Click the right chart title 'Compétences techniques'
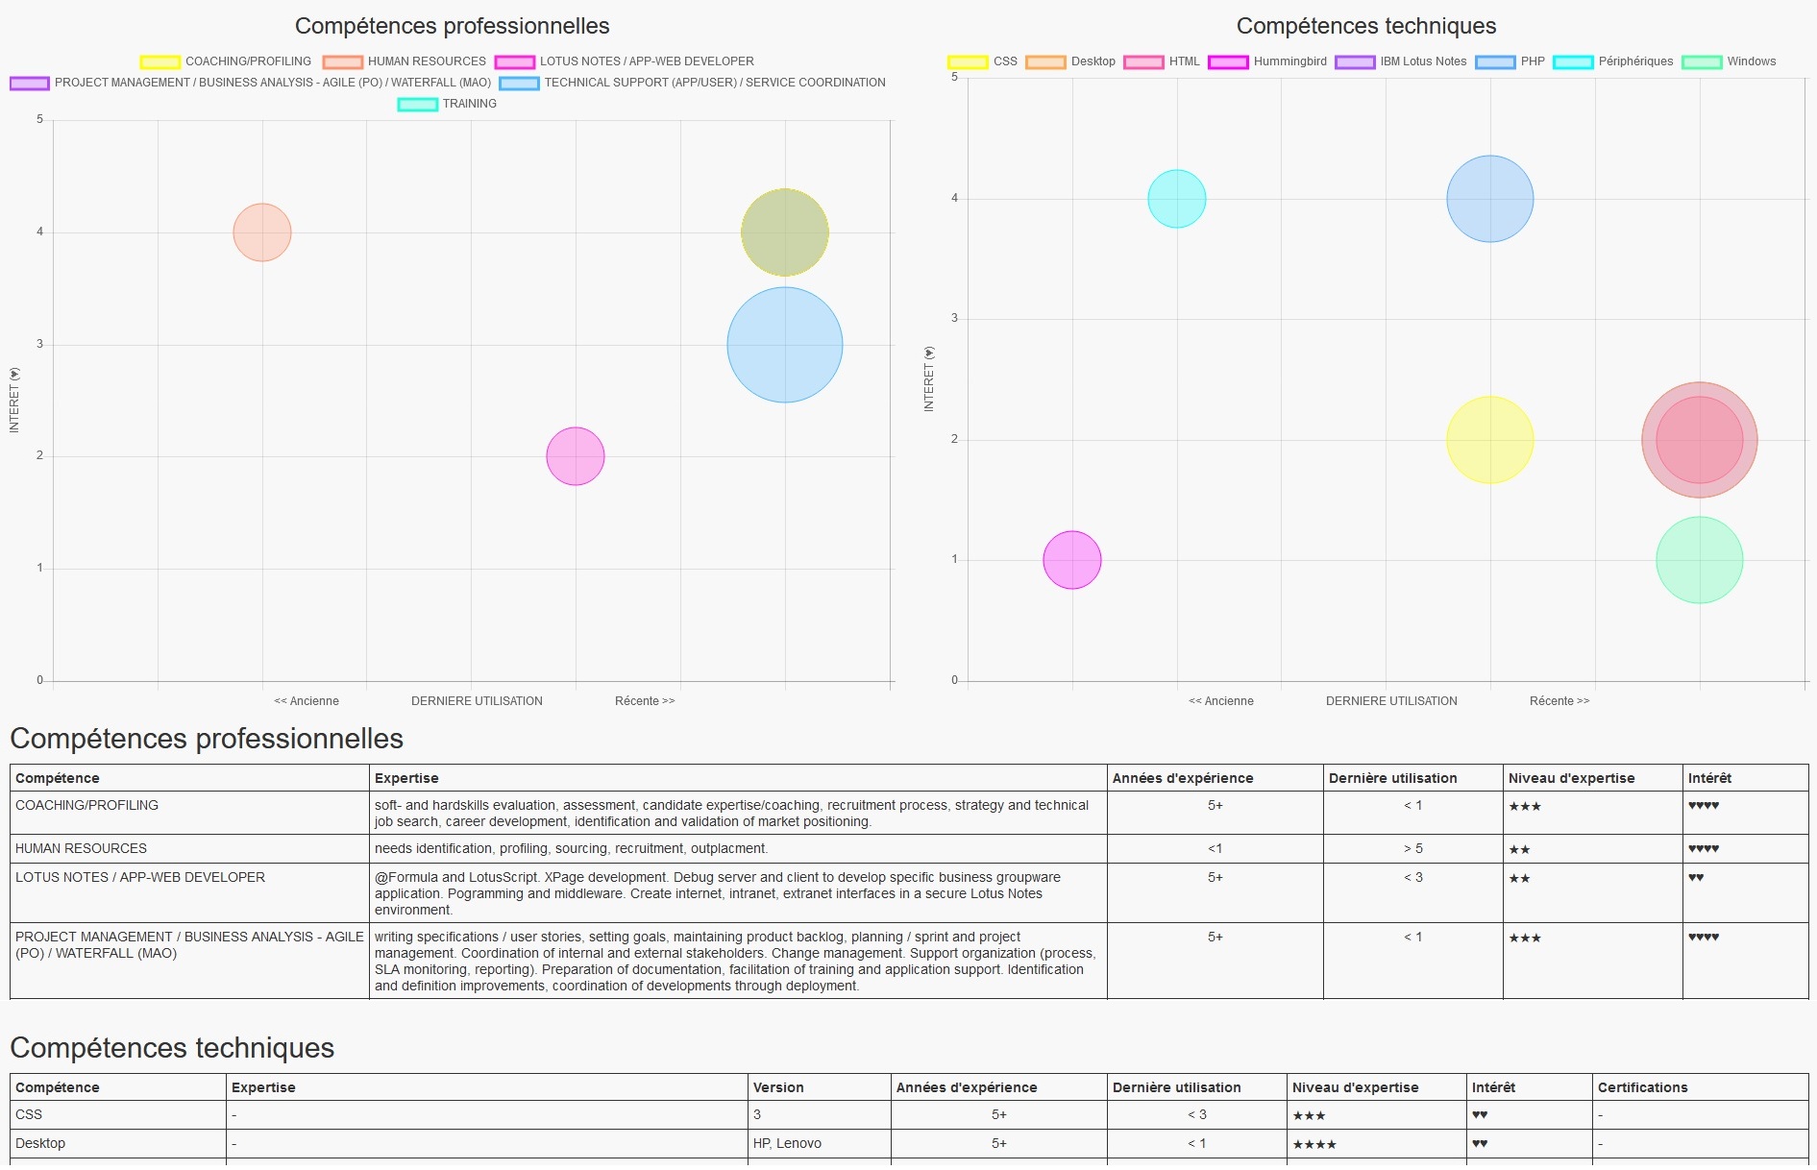 click(x=1366, y=26)
